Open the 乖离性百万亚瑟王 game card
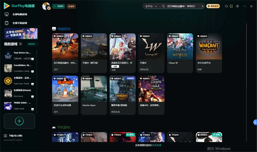 point(123,53)
